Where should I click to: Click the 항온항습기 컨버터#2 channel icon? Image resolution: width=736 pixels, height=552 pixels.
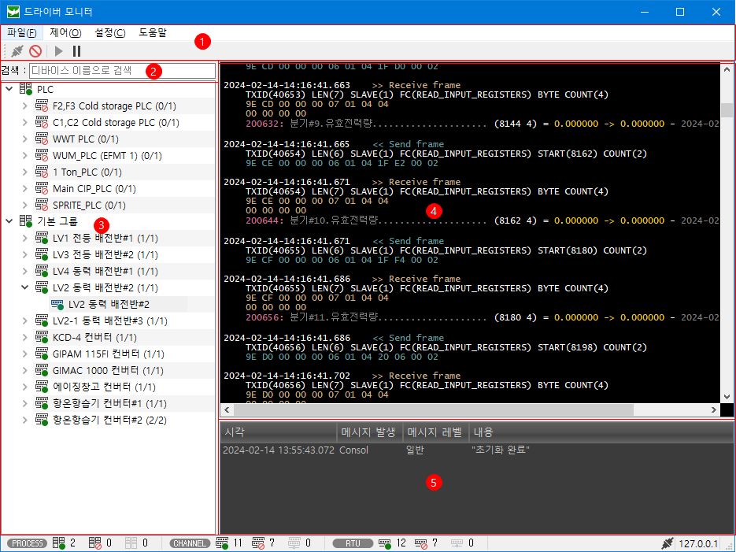coord(42,420)
